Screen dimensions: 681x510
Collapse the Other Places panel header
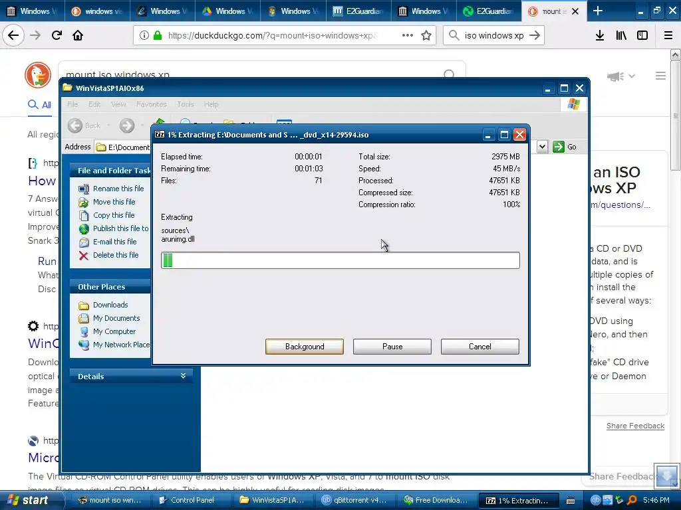click(x=110, y=287)
